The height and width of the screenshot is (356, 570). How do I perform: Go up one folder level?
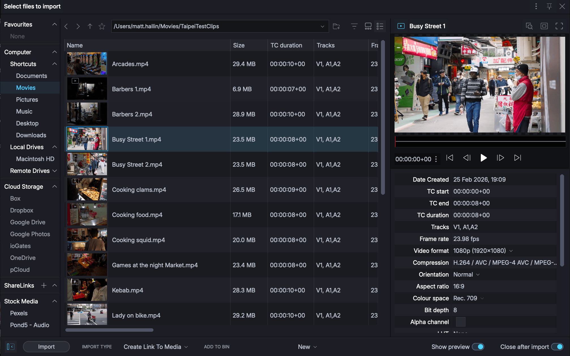[90, 26]
